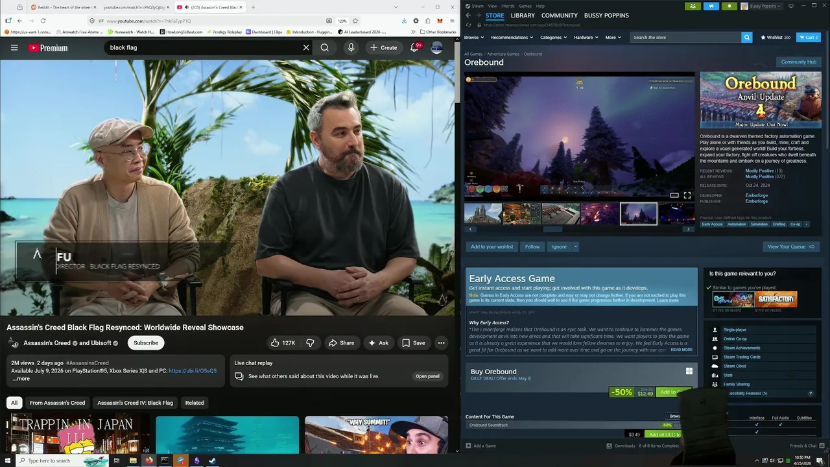Image resolution: width=830 pixels, height=467 pixels.
Task: Open the YouTube hamburger guide menu
Action: [14, 47]
